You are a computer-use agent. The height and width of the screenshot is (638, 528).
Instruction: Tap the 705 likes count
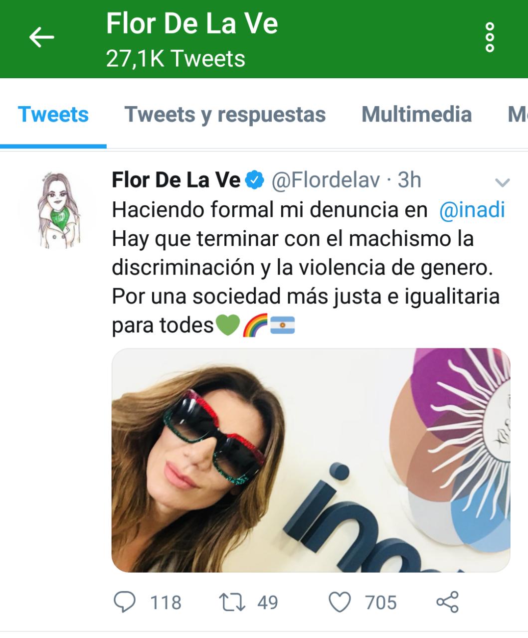click(381, 602)
